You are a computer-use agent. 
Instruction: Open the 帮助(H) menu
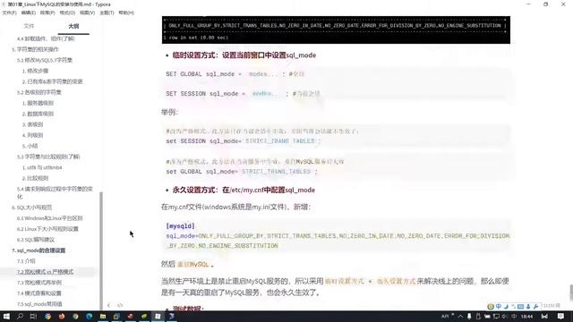point(126,13)
